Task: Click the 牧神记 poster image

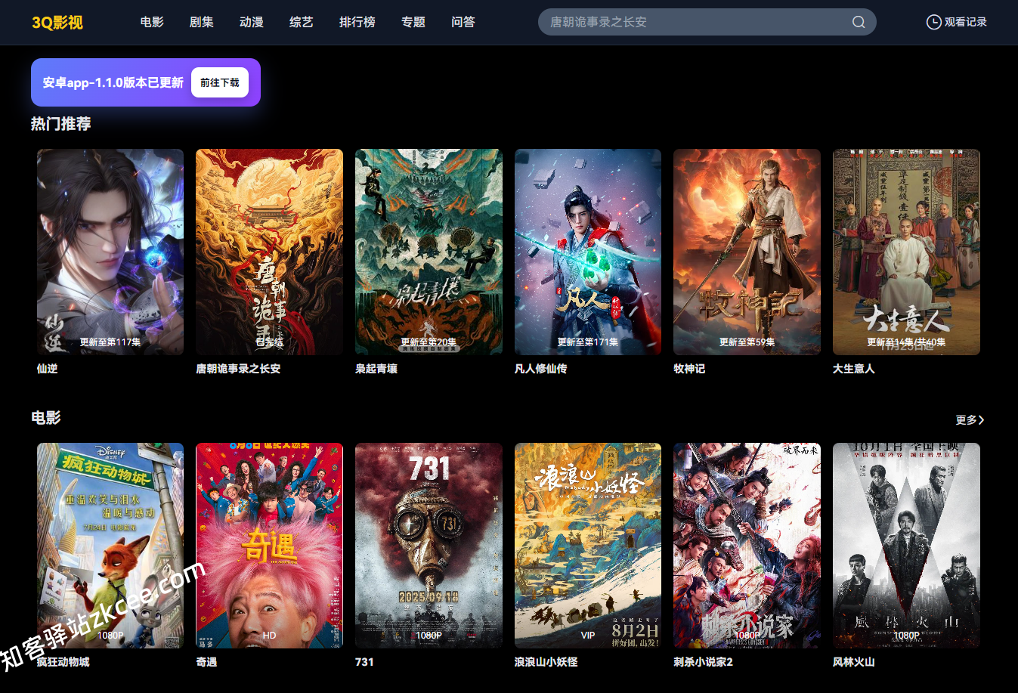Action: pyautogui.click(x=747, y=252)
